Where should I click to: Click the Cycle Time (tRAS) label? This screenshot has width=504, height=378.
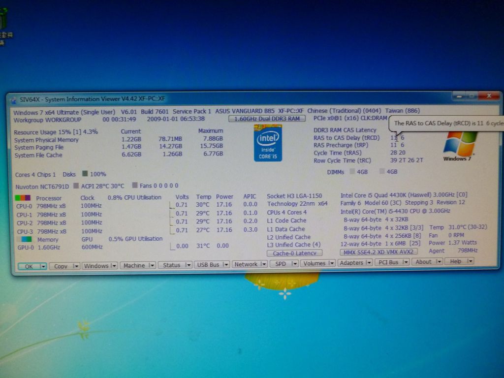(x=338, y=153)
